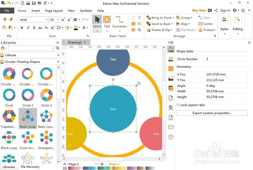This screenshot has width=253, height=170.
Task: Open the Fill bucket panel icon
Action: coord(171,49)
